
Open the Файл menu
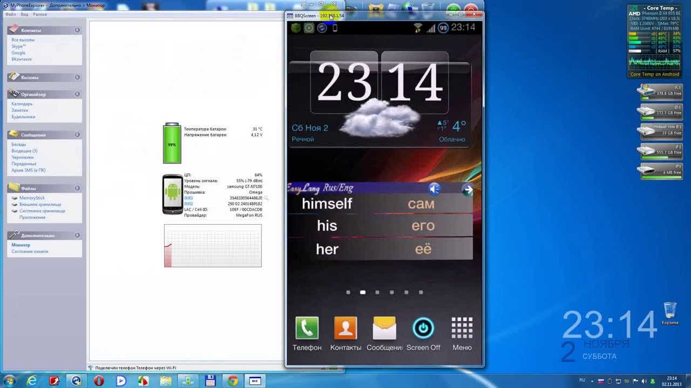(10, 15)
